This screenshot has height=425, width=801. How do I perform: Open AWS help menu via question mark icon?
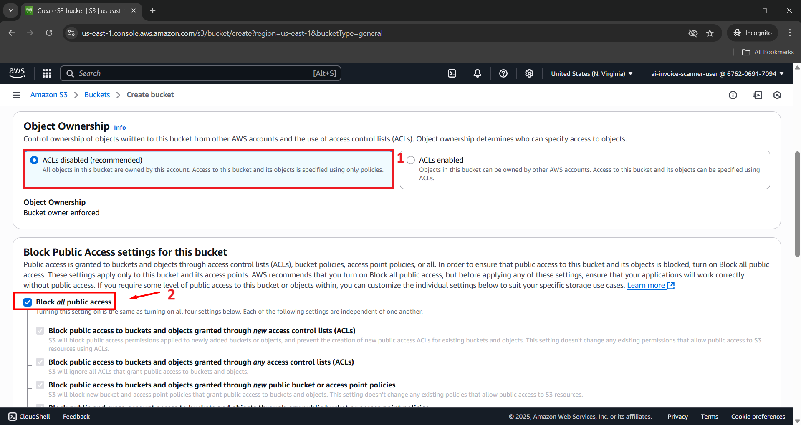coord(503,73)
